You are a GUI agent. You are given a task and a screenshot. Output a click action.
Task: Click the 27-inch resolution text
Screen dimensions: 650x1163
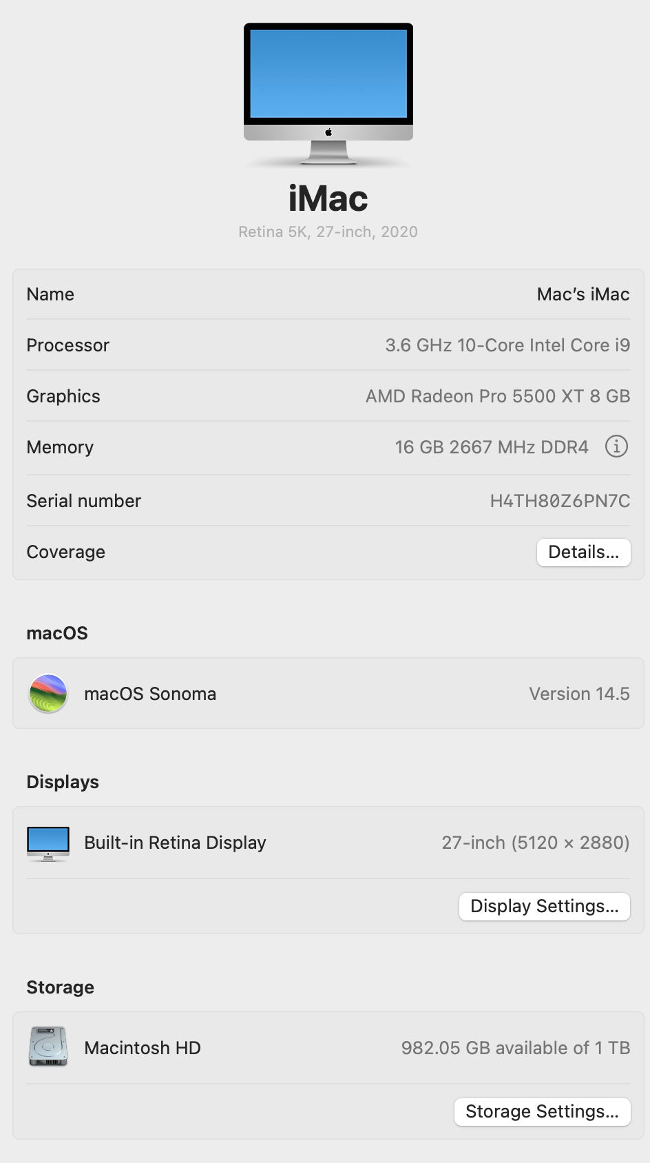pos(536,842)
